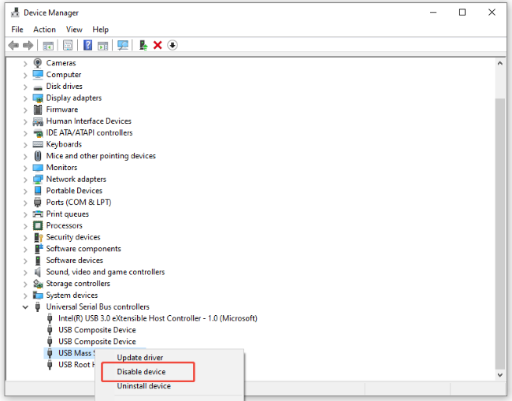Click Show/Hide Action Pane toolbar icon

(x=102, y=46)
